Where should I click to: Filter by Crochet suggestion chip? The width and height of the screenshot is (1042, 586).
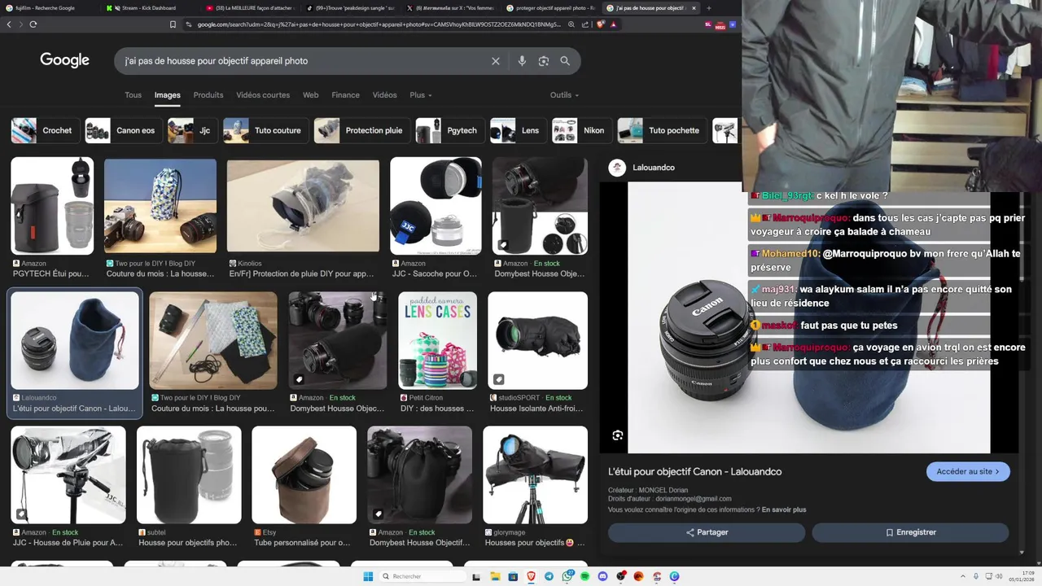pos(45,130)
